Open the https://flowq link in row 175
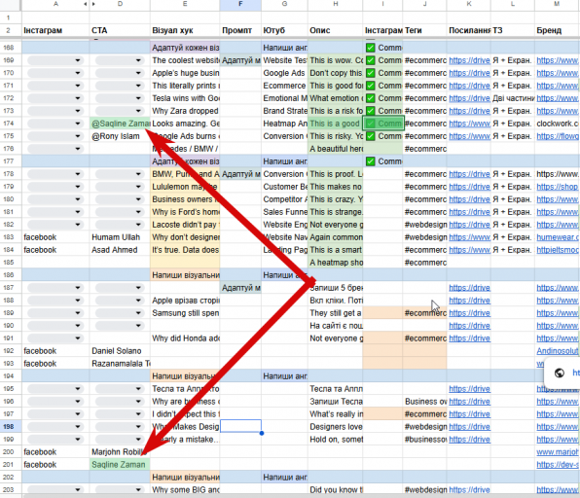This screenshot has width=580, height=498. point(558,136)
